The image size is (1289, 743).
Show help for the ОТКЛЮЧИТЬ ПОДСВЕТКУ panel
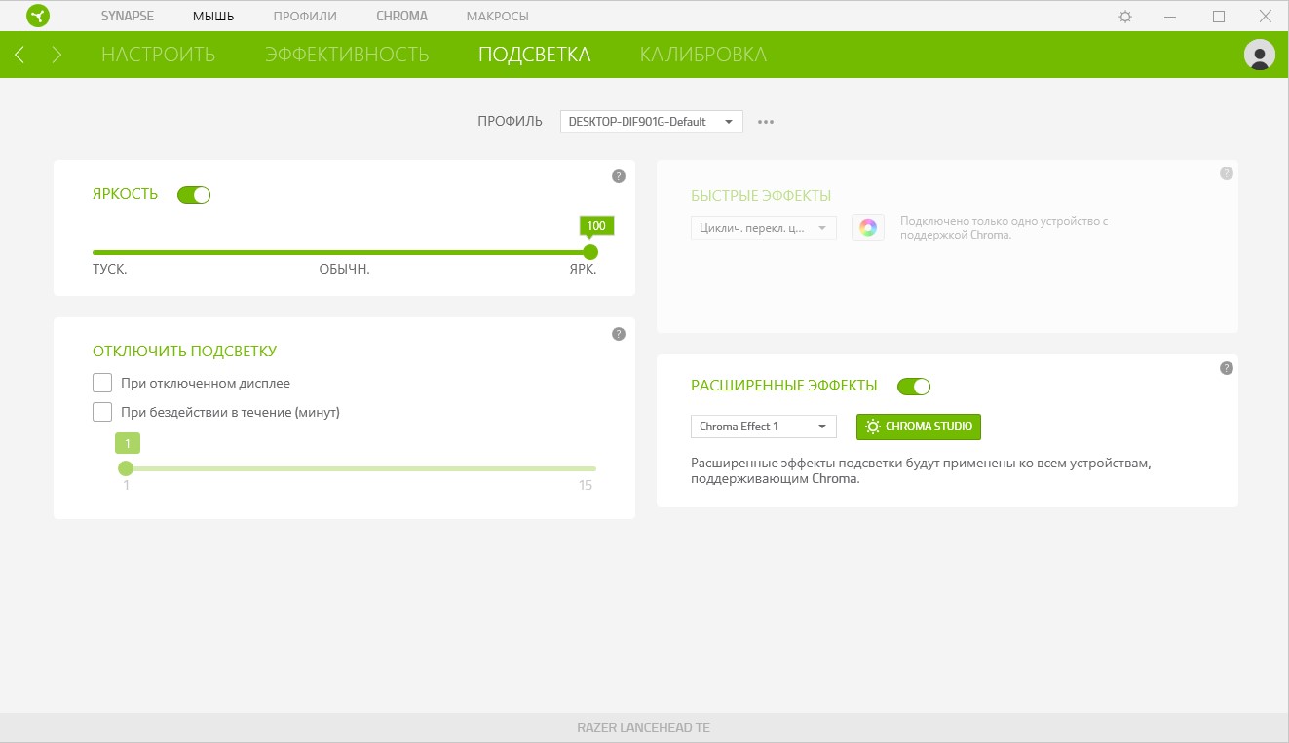point(618,334)
